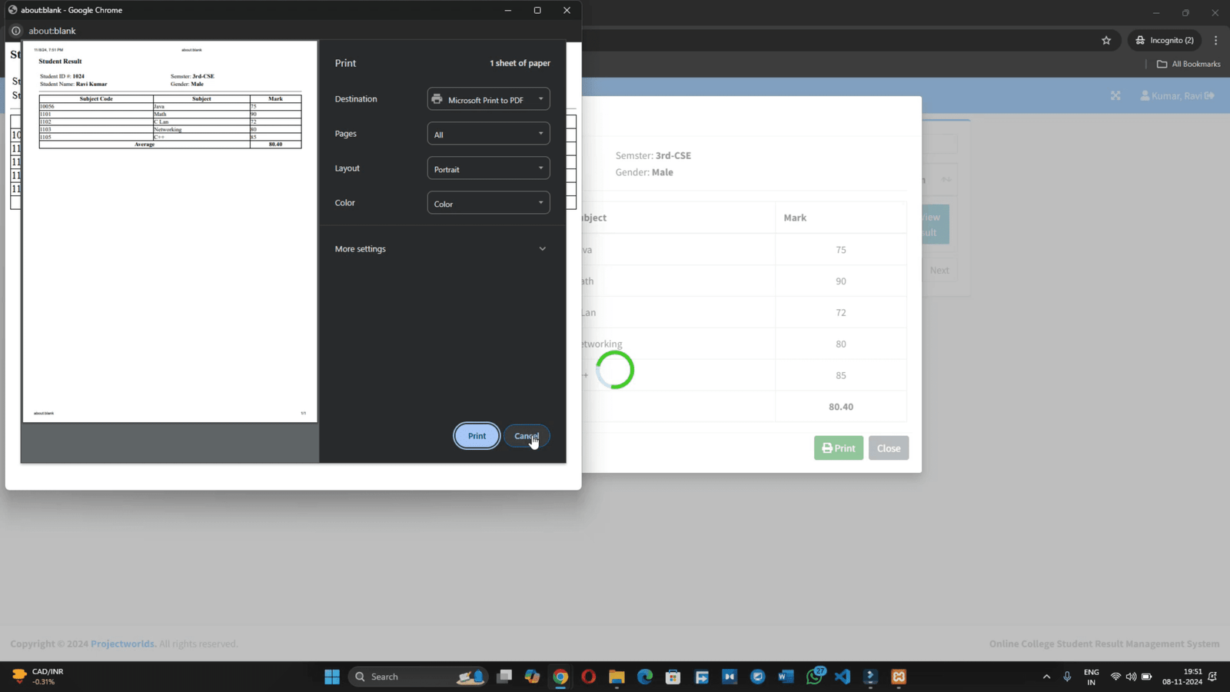1230x692 pixels.
Task: Open Windows Start menu
Action: coord(332,677)
